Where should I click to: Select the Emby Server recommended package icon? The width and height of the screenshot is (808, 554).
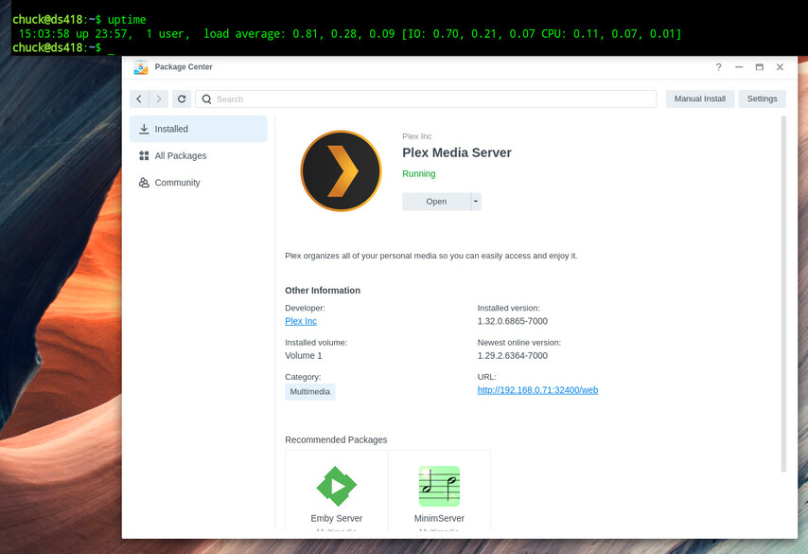(337, 486)
